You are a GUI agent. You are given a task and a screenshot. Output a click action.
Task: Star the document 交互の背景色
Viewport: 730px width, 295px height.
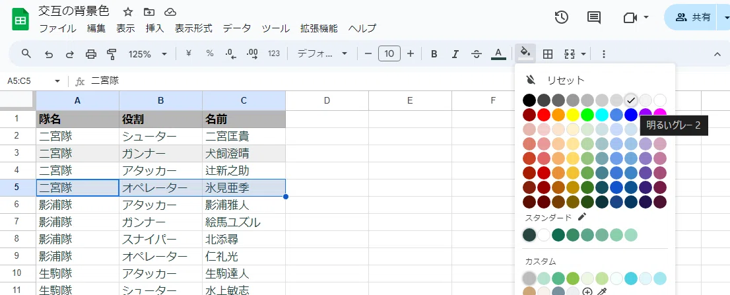pyautogui.click(x=127, y=12)
